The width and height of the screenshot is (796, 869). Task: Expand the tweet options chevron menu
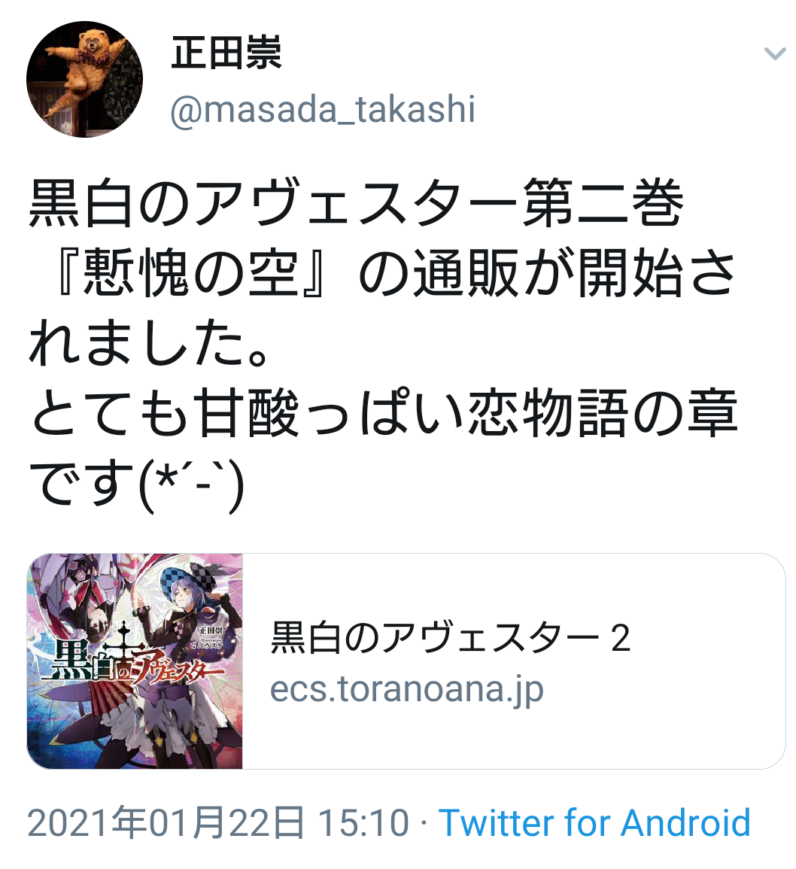point(774,53)
